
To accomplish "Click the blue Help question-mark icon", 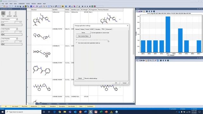I will click(66, 6).
